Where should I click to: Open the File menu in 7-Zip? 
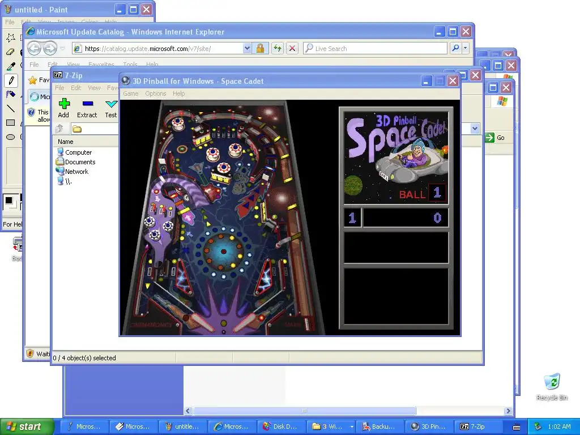click(x=59, y=88)
